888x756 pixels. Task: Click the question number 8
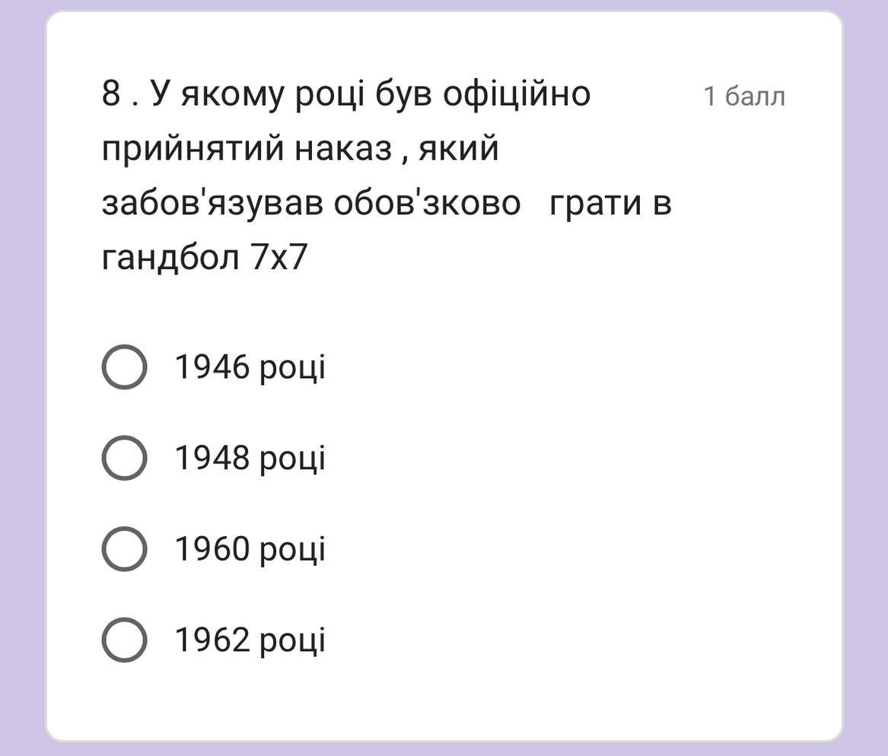point(111,94)
